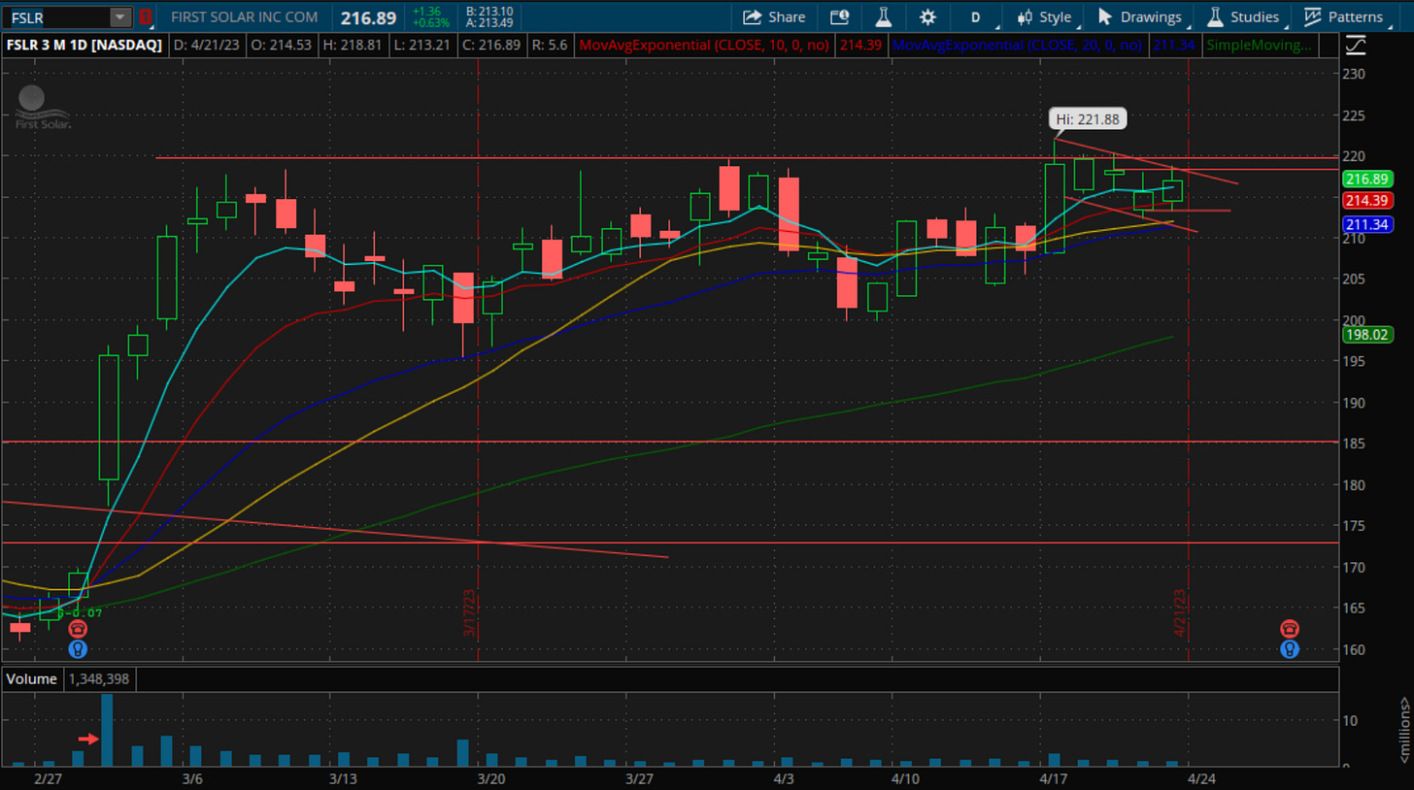Viewport: 1414px width, 790px height.
Task: Click the Share button
Action: [x=774, y=17]
